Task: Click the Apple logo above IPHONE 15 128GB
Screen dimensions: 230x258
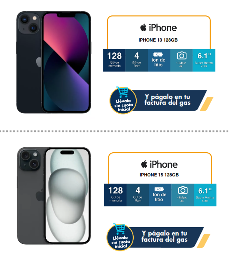Action: point(144,164)
